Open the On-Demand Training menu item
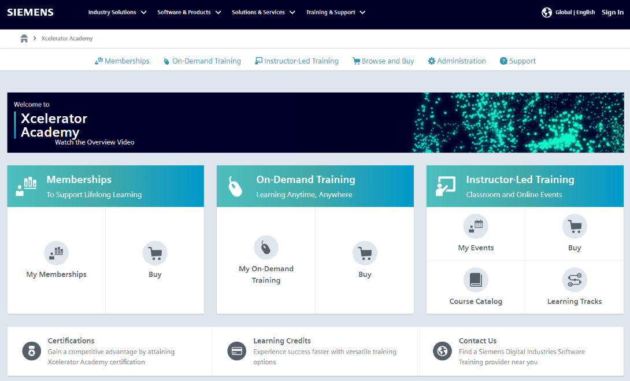630x381 pixels. pyautogui.click(x=202, y=61)
